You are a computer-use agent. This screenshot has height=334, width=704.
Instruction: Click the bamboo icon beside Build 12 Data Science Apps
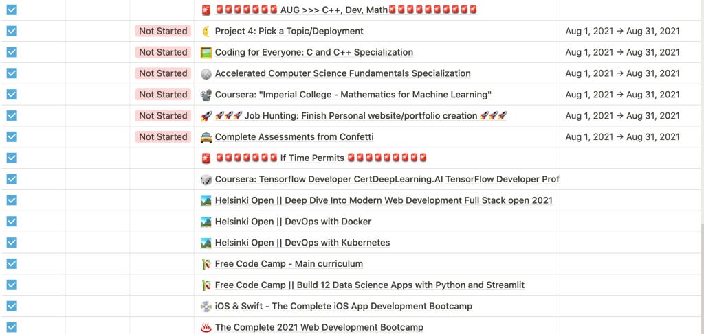206,285
